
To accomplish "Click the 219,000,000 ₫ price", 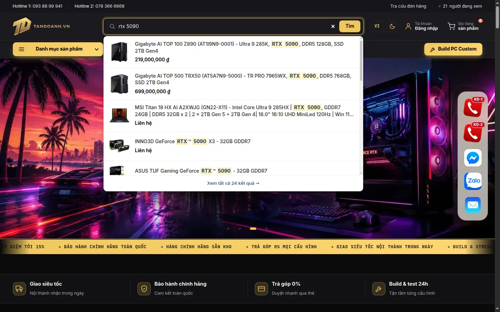I will click(x=152, y=60).
